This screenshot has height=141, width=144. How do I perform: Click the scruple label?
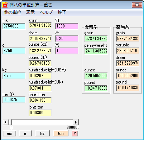123,45
